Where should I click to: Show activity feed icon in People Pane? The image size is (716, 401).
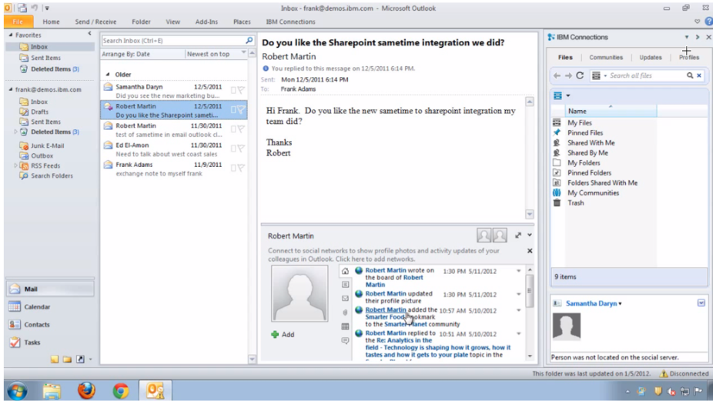(345, 285)
